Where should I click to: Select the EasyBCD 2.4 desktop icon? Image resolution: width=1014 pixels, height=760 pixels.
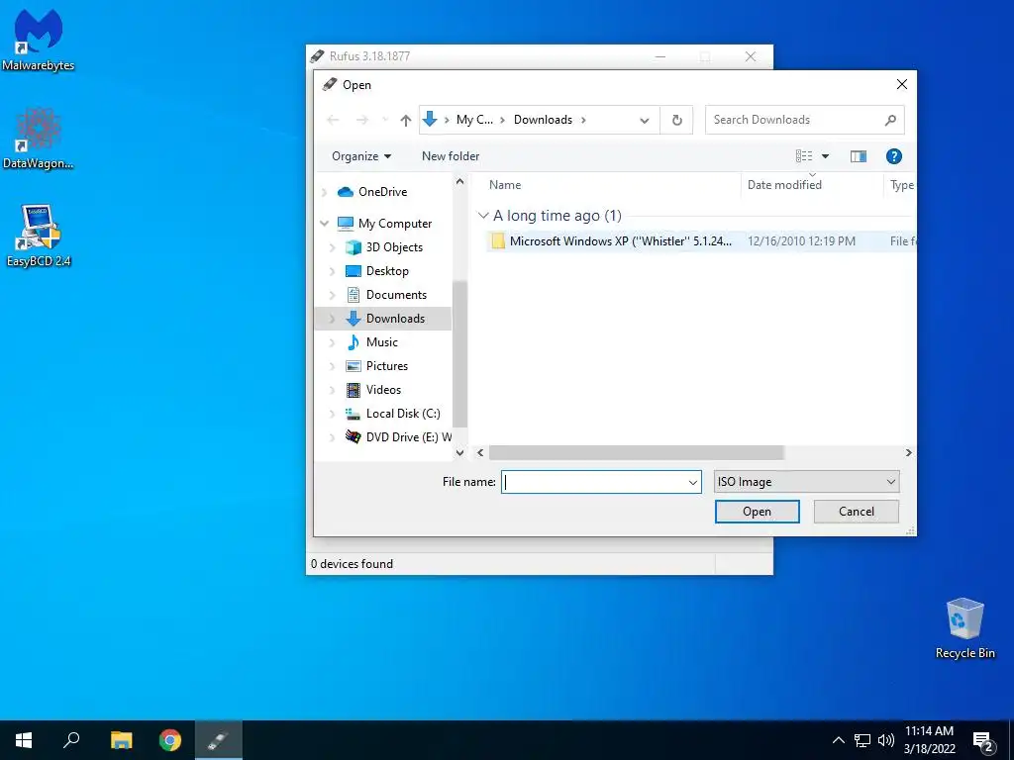[39, 236]
